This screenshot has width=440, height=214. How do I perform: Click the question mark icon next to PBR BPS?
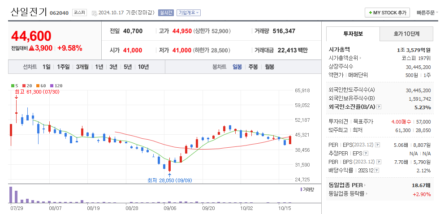(379, 162)
